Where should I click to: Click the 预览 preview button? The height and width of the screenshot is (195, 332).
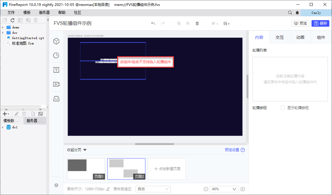[x=300, y=23]
